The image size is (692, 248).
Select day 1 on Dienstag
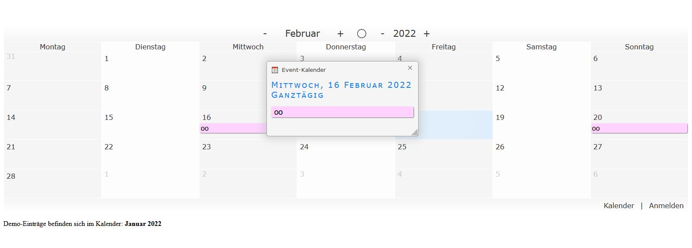coord(150,66)
